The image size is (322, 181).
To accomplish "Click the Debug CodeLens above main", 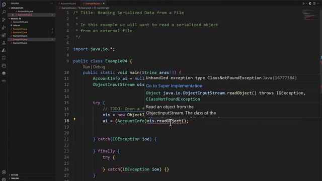I will coord(99,67).
